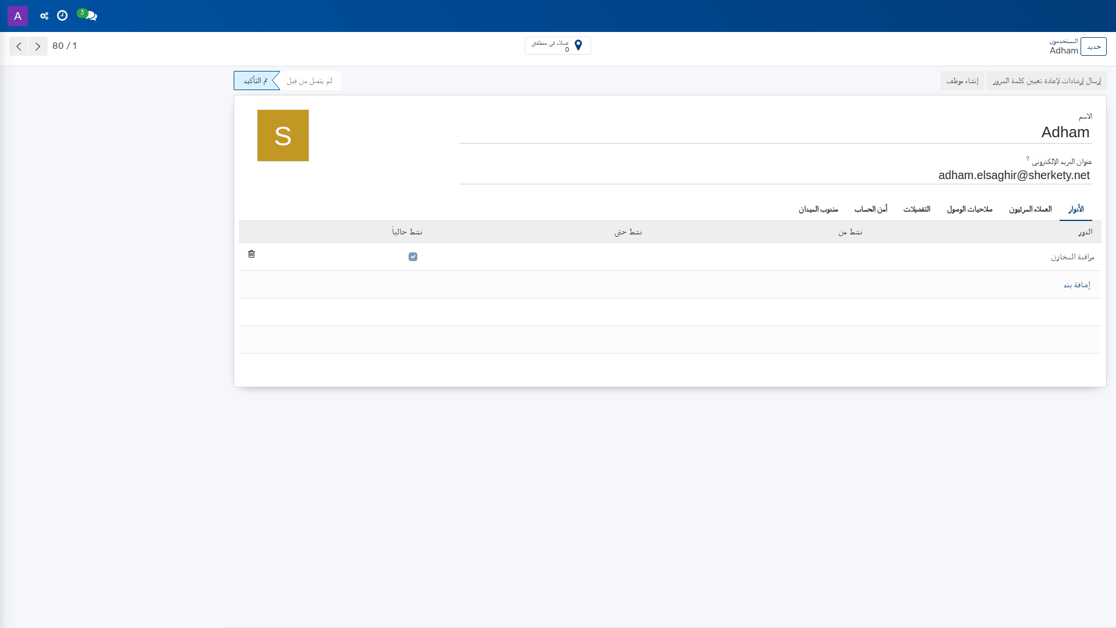Open the المستخدمون breadcrumb link
Screen dimensions: 1116x628
click(x=1063, y=41)
